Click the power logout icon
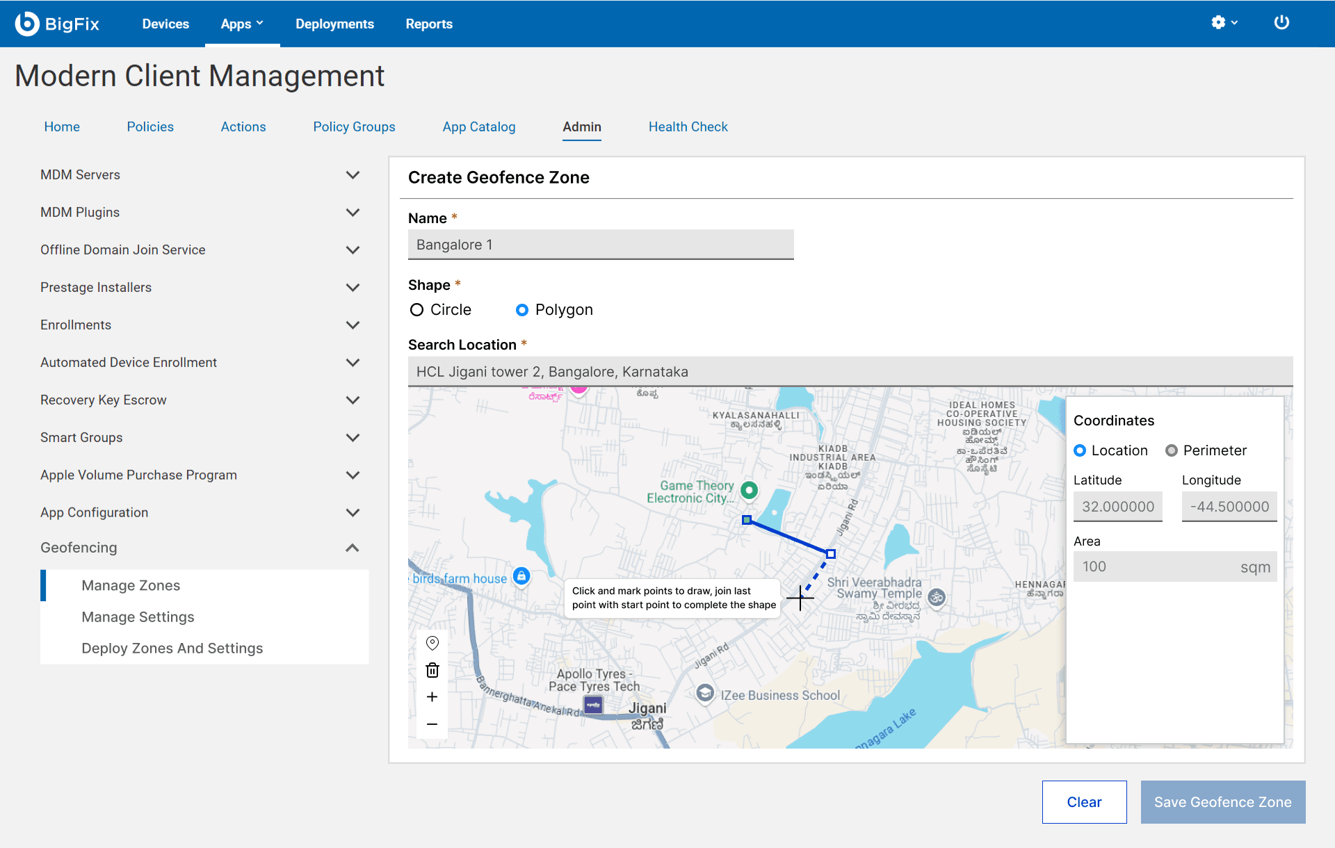Image resolution: width=1335 pixels, height=848 pixels. 1281,23
